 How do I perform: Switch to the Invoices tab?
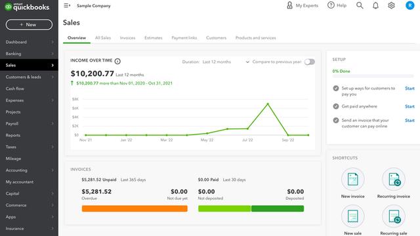click(x=127, y=38)
